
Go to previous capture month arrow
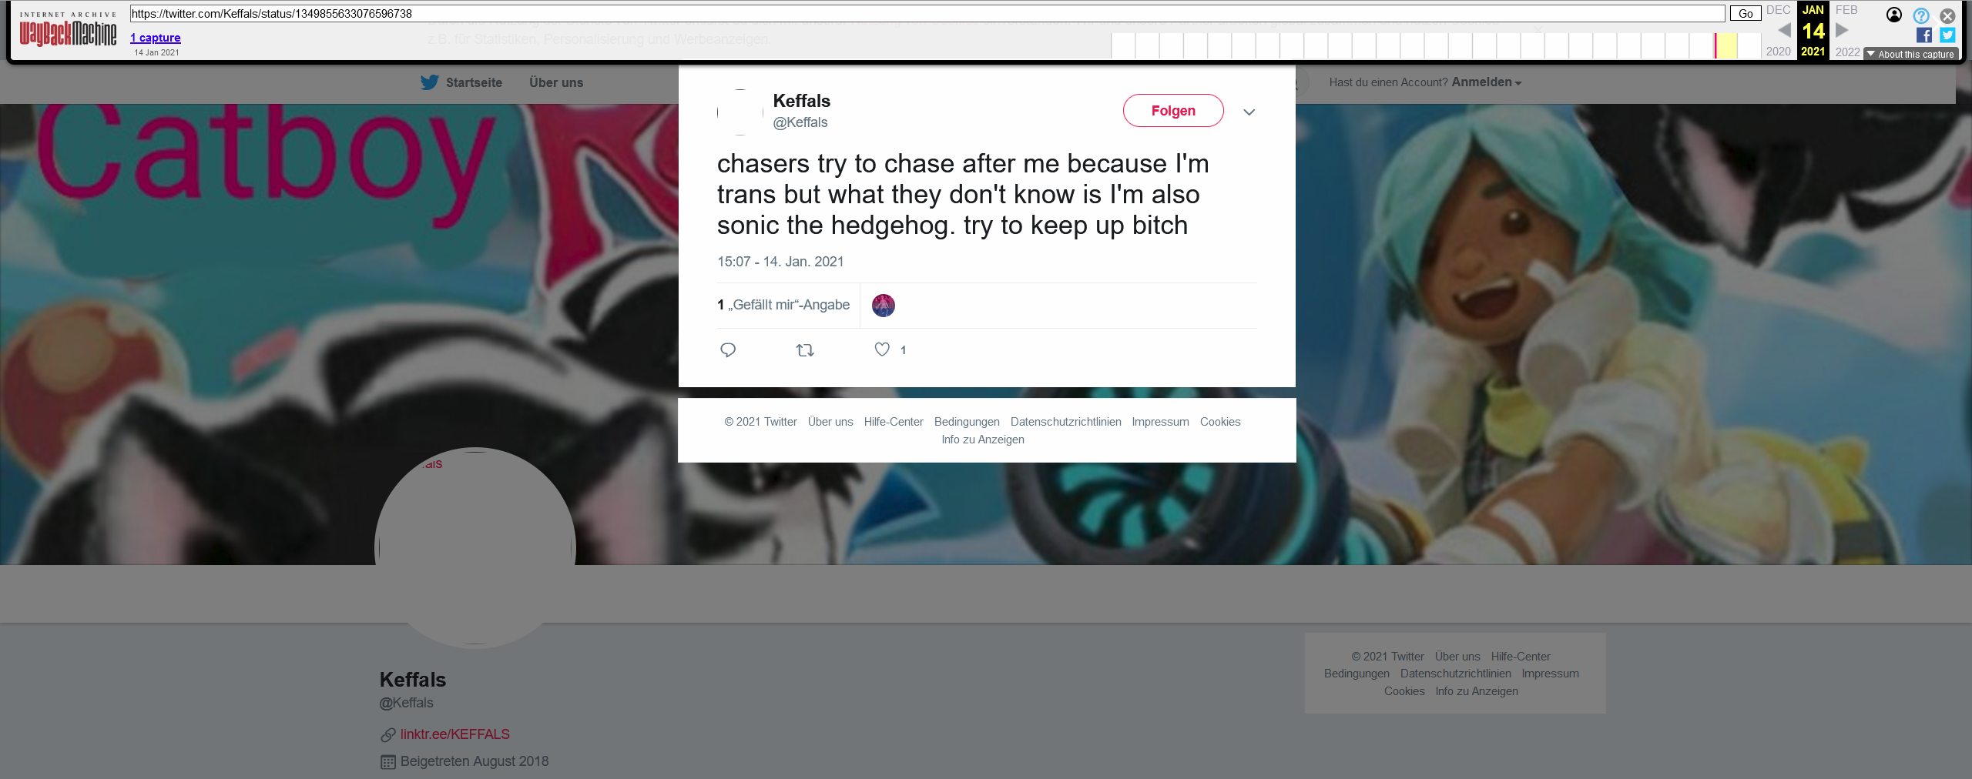(x=1784, y=30)
